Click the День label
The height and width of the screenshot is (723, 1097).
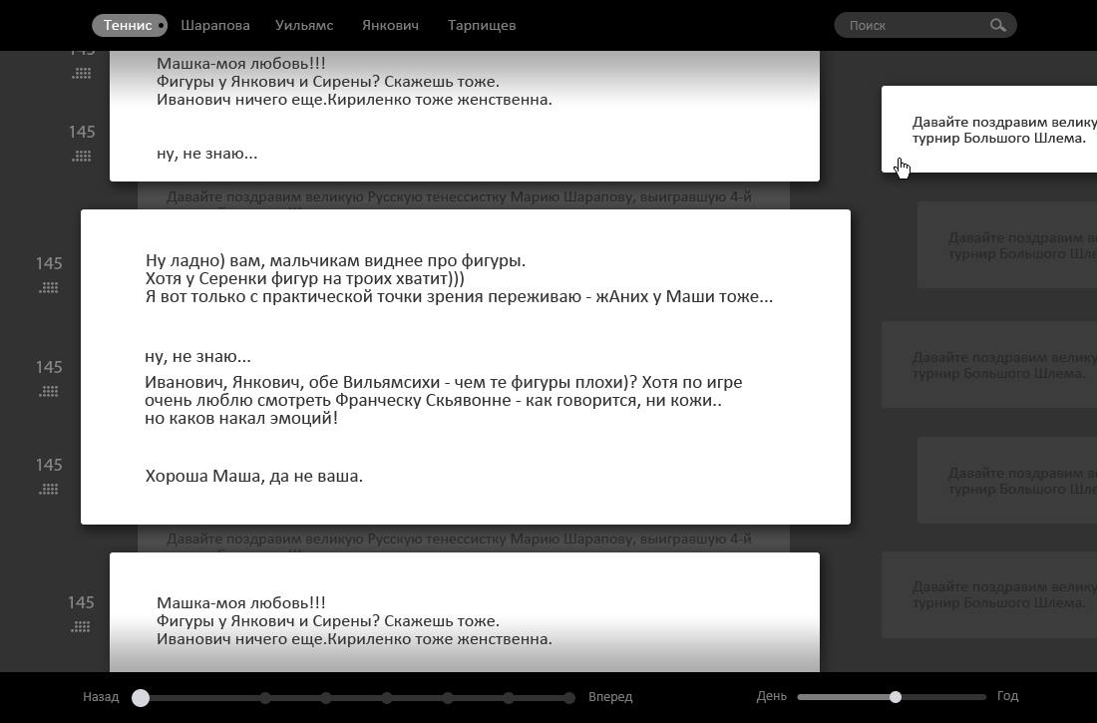pos(772,696)
